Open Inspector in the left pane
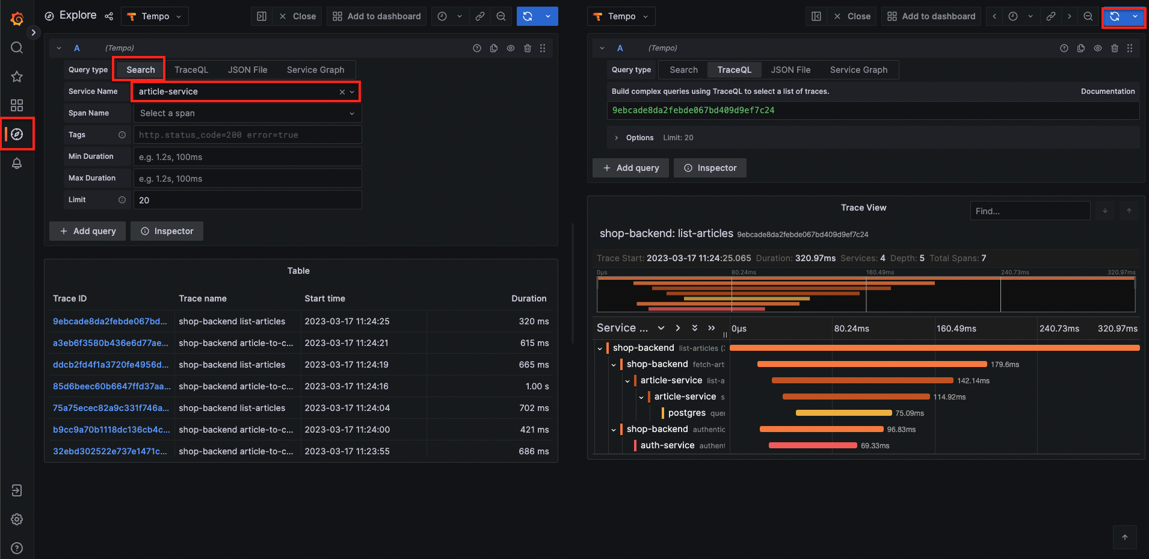Screen dimensions: 1149x559 coord(167,231)
